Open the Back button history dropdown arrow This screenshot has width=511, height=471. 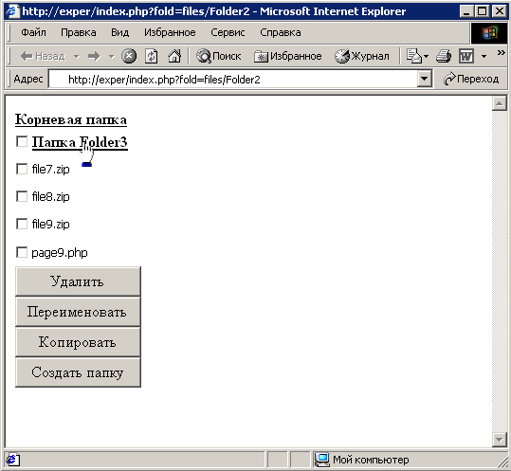tap(76, 56)
